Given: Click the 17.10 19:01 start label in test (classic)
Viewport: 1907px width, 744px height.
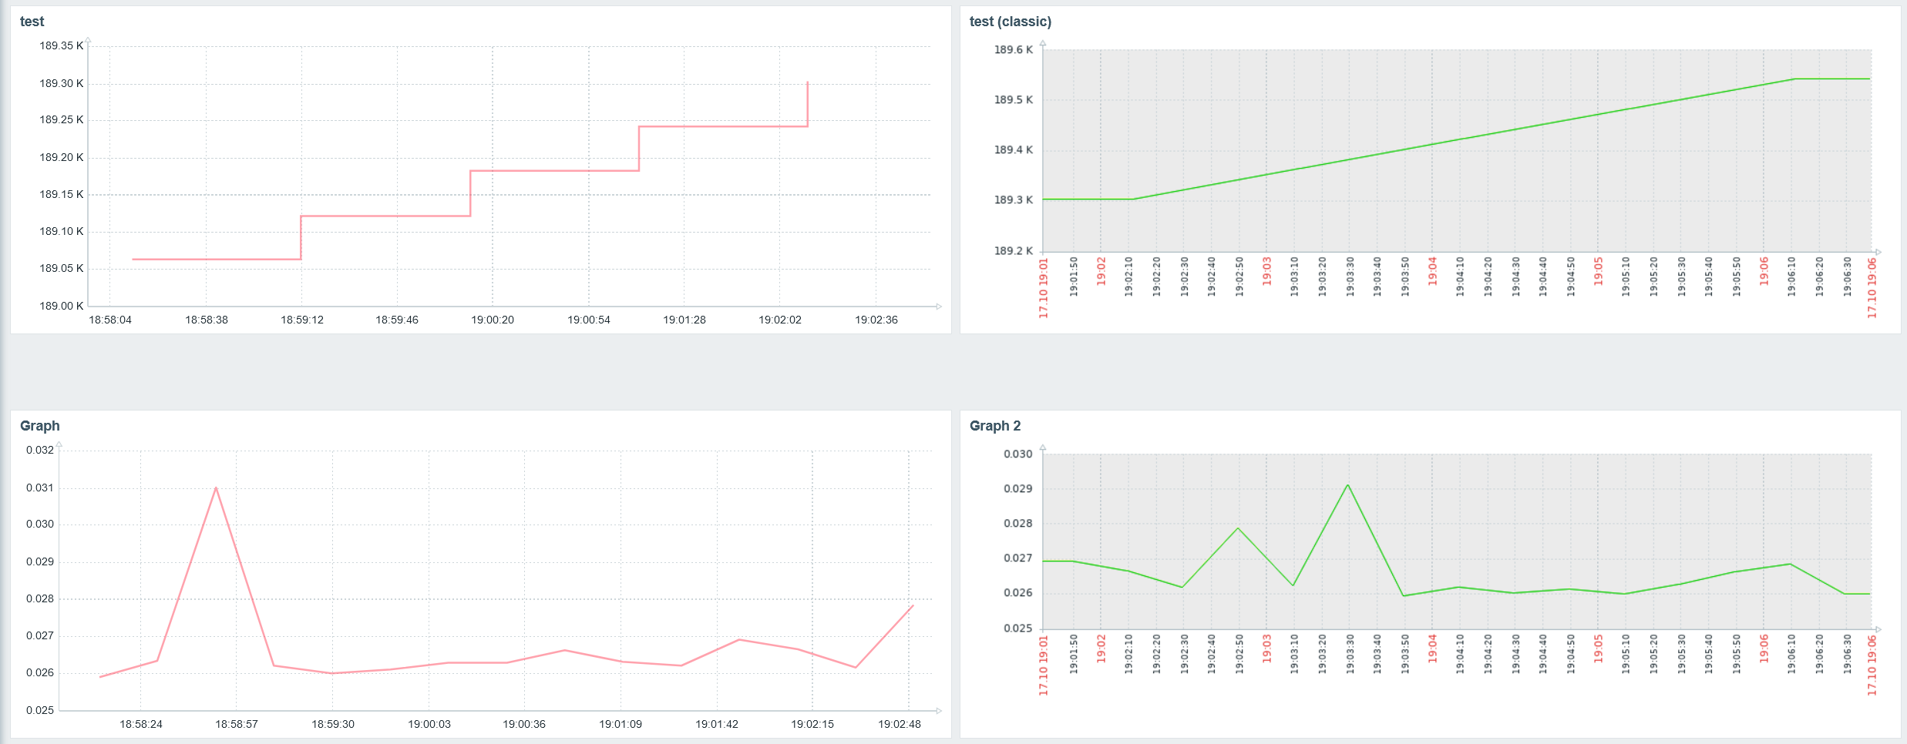Looking at the screenshot, I should point(1044,288).
